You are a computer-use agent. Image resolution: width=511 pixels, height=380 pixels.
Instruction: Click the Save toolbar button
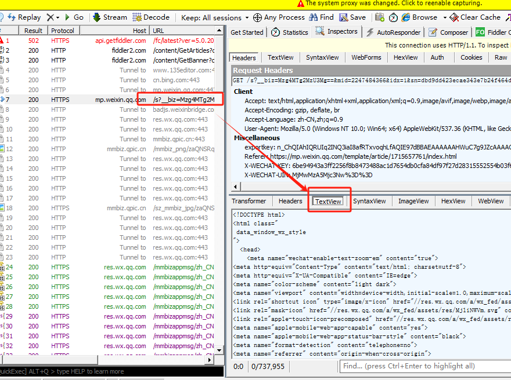(352, 17)
